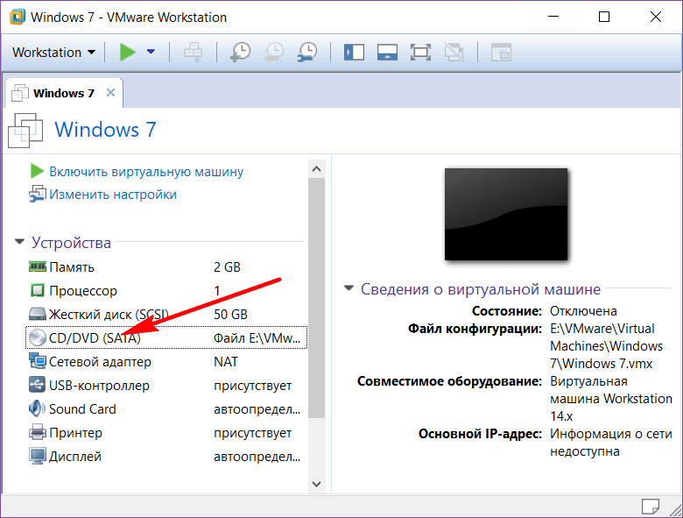Collapse the Устройства section
This screenshot has height=518, width=683.
coord(19,242)
